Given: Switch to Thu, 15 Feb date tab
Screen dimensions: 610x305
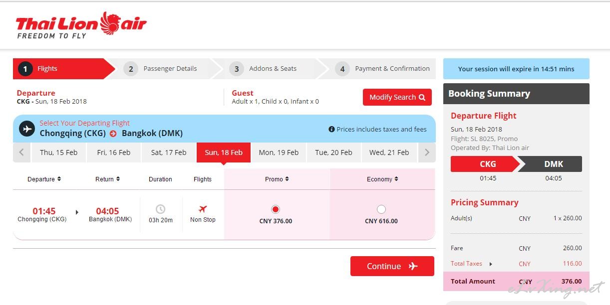Looking at the screenshot, I should click(58, 152).
